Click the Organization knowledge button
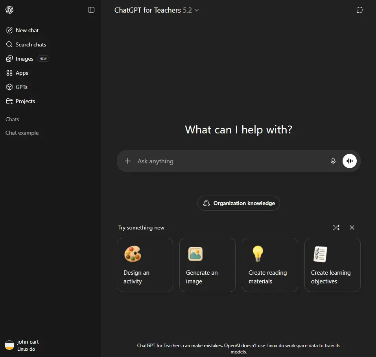 tap(239, 203)
